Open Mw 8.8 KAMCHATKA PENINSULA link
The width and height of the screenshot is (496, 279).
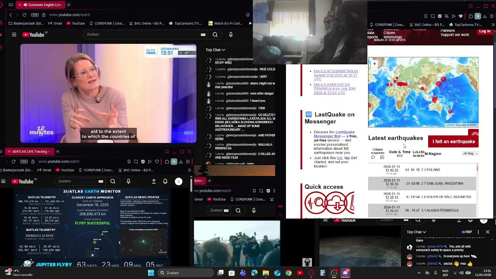pos(335,89)
